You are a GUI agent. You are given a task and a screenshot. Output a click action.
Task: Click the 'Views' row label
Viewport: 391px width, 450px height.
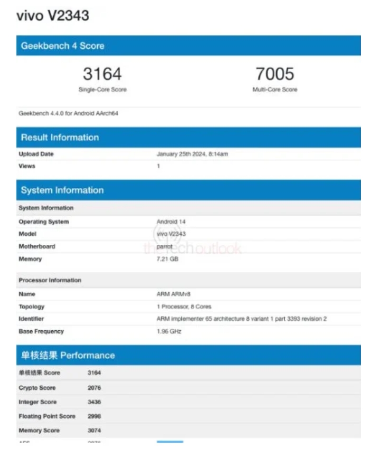(27, 166)
